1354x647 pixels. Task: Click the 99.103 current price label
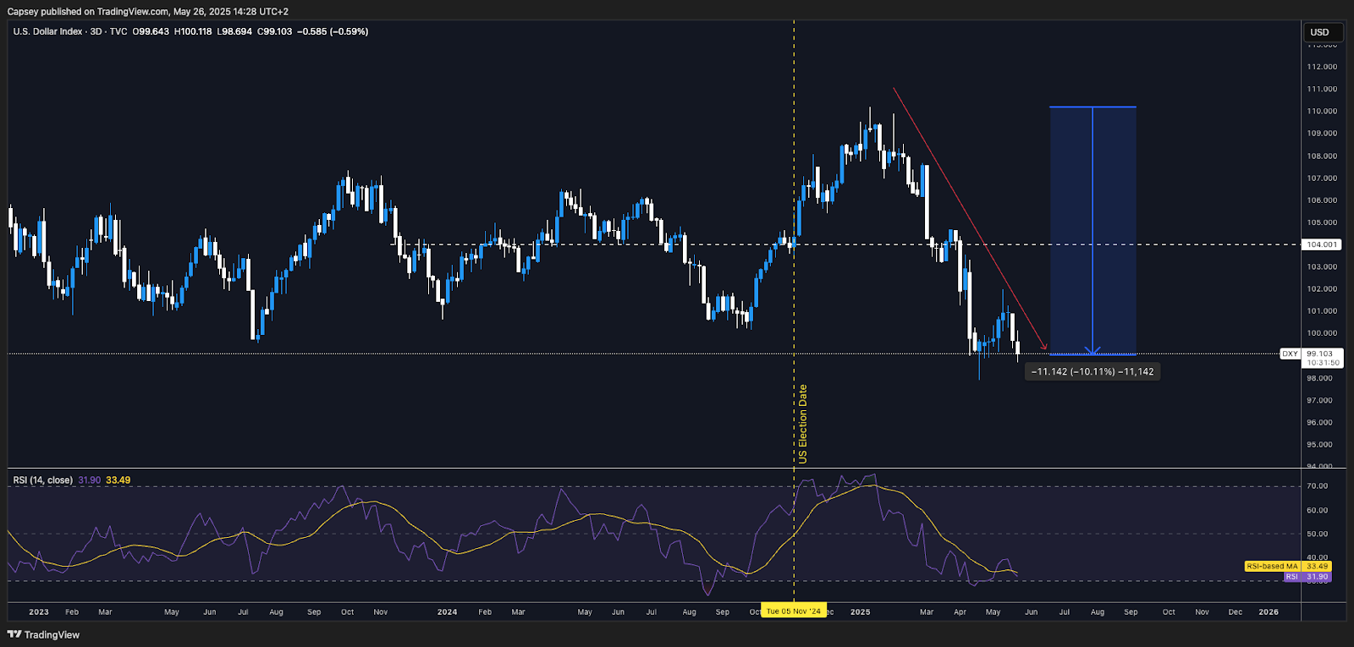(1320, 354)
